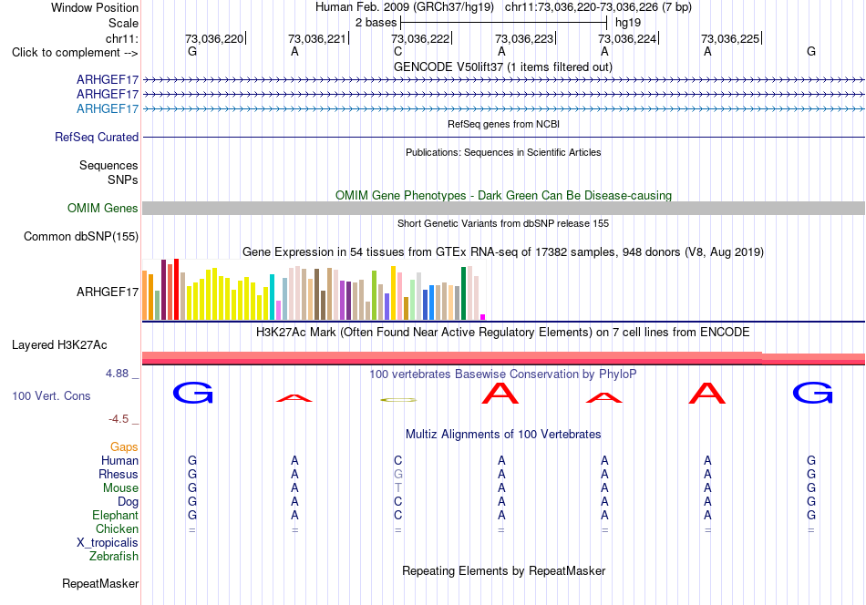Viewport: 866px width, 605px height.
Task: Click the tallest red GTEx expression bar
Action: [x=176, y=289]
